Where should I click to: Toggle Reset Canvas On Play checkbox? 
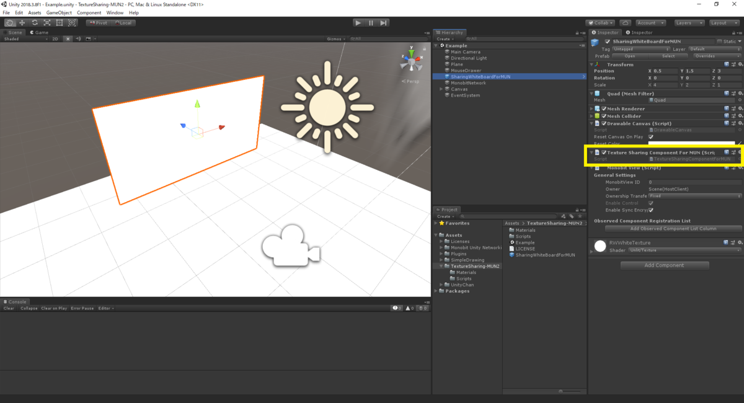(650, 137)
